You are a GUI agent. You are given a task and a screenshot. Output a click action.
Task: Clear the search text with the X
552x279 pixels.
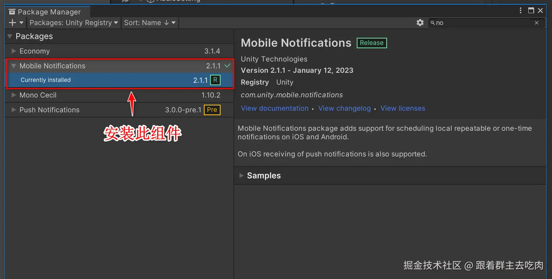point(536,23)
